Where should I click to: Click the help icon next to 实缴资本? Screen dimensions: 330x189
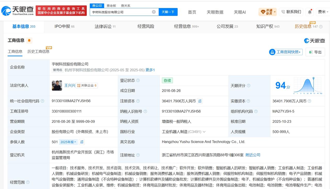[248, 101]
